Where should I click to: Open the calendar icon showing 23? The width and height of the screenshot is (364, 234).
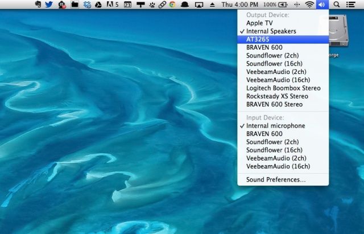pyautogui.click(x=127, y=5)
